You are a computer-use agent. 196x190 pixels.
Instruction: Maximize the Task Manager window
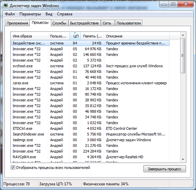[x=173, y=4]
